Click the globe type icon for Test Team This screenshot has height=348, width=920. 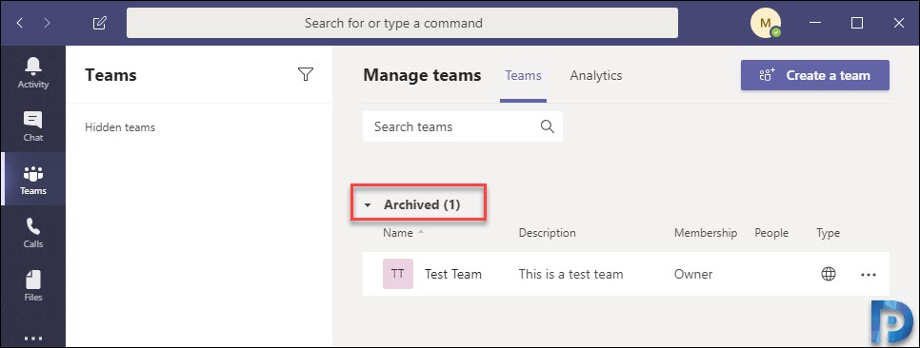pyautogui.click(x=829, y=274)
